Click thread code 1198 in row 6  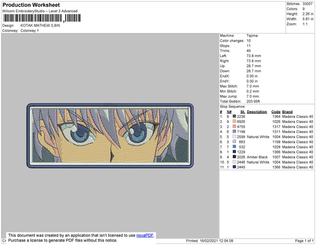276,142
